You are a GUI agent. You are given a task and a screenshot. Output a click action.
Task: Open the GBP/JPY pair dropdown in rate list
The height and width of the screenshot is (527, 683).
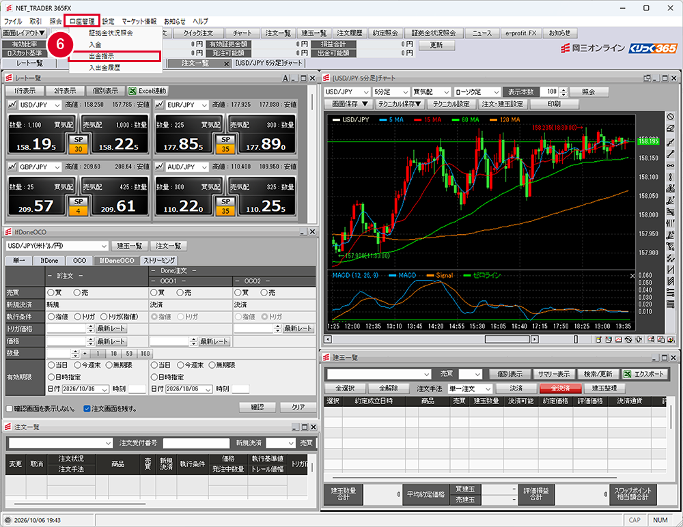point(40,167)
